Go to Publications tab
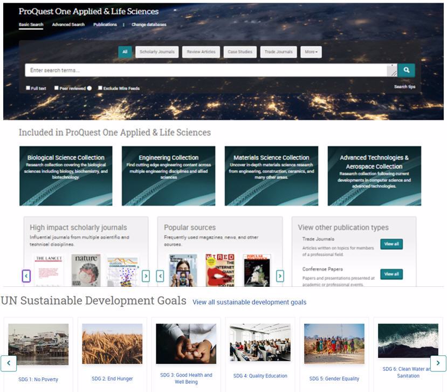 pos(105,24)
